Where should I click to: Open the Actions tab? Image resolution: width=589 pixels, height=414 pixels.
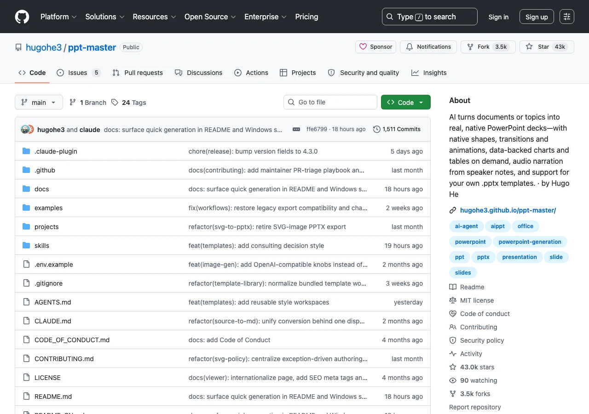(251, 73)
